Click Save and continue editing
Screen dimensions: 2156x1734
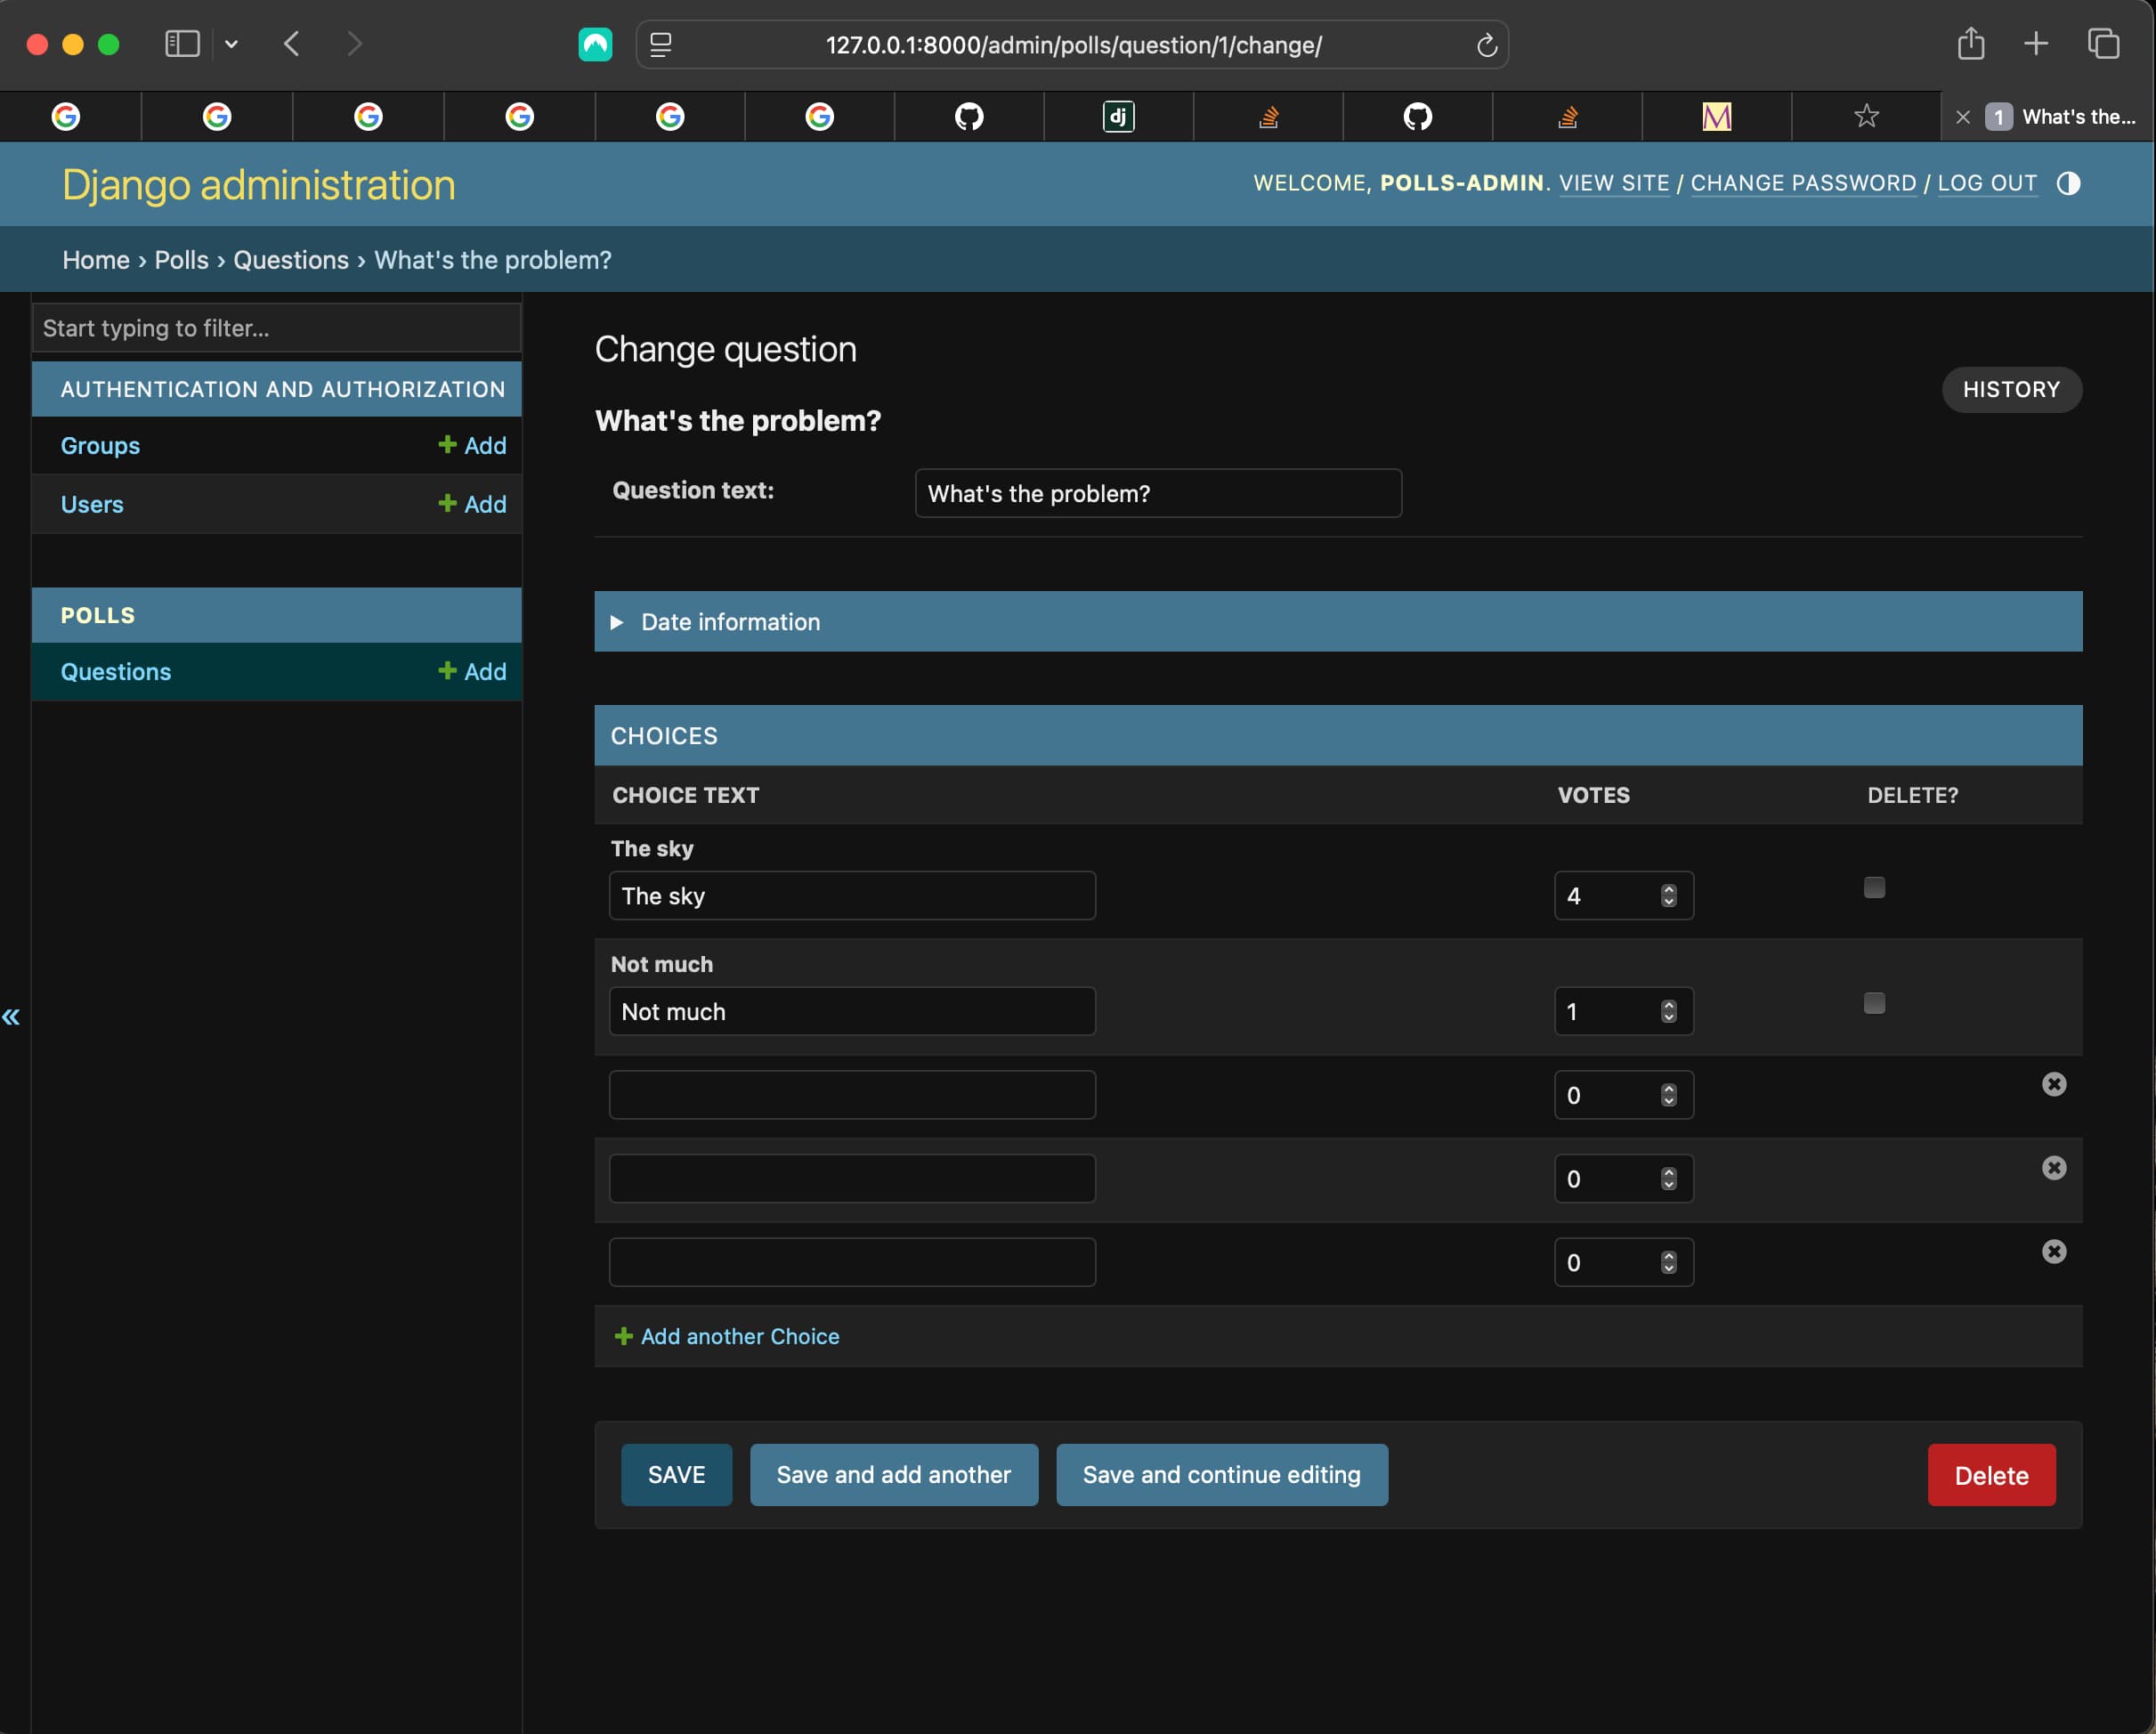(x=1222, y=1475)
